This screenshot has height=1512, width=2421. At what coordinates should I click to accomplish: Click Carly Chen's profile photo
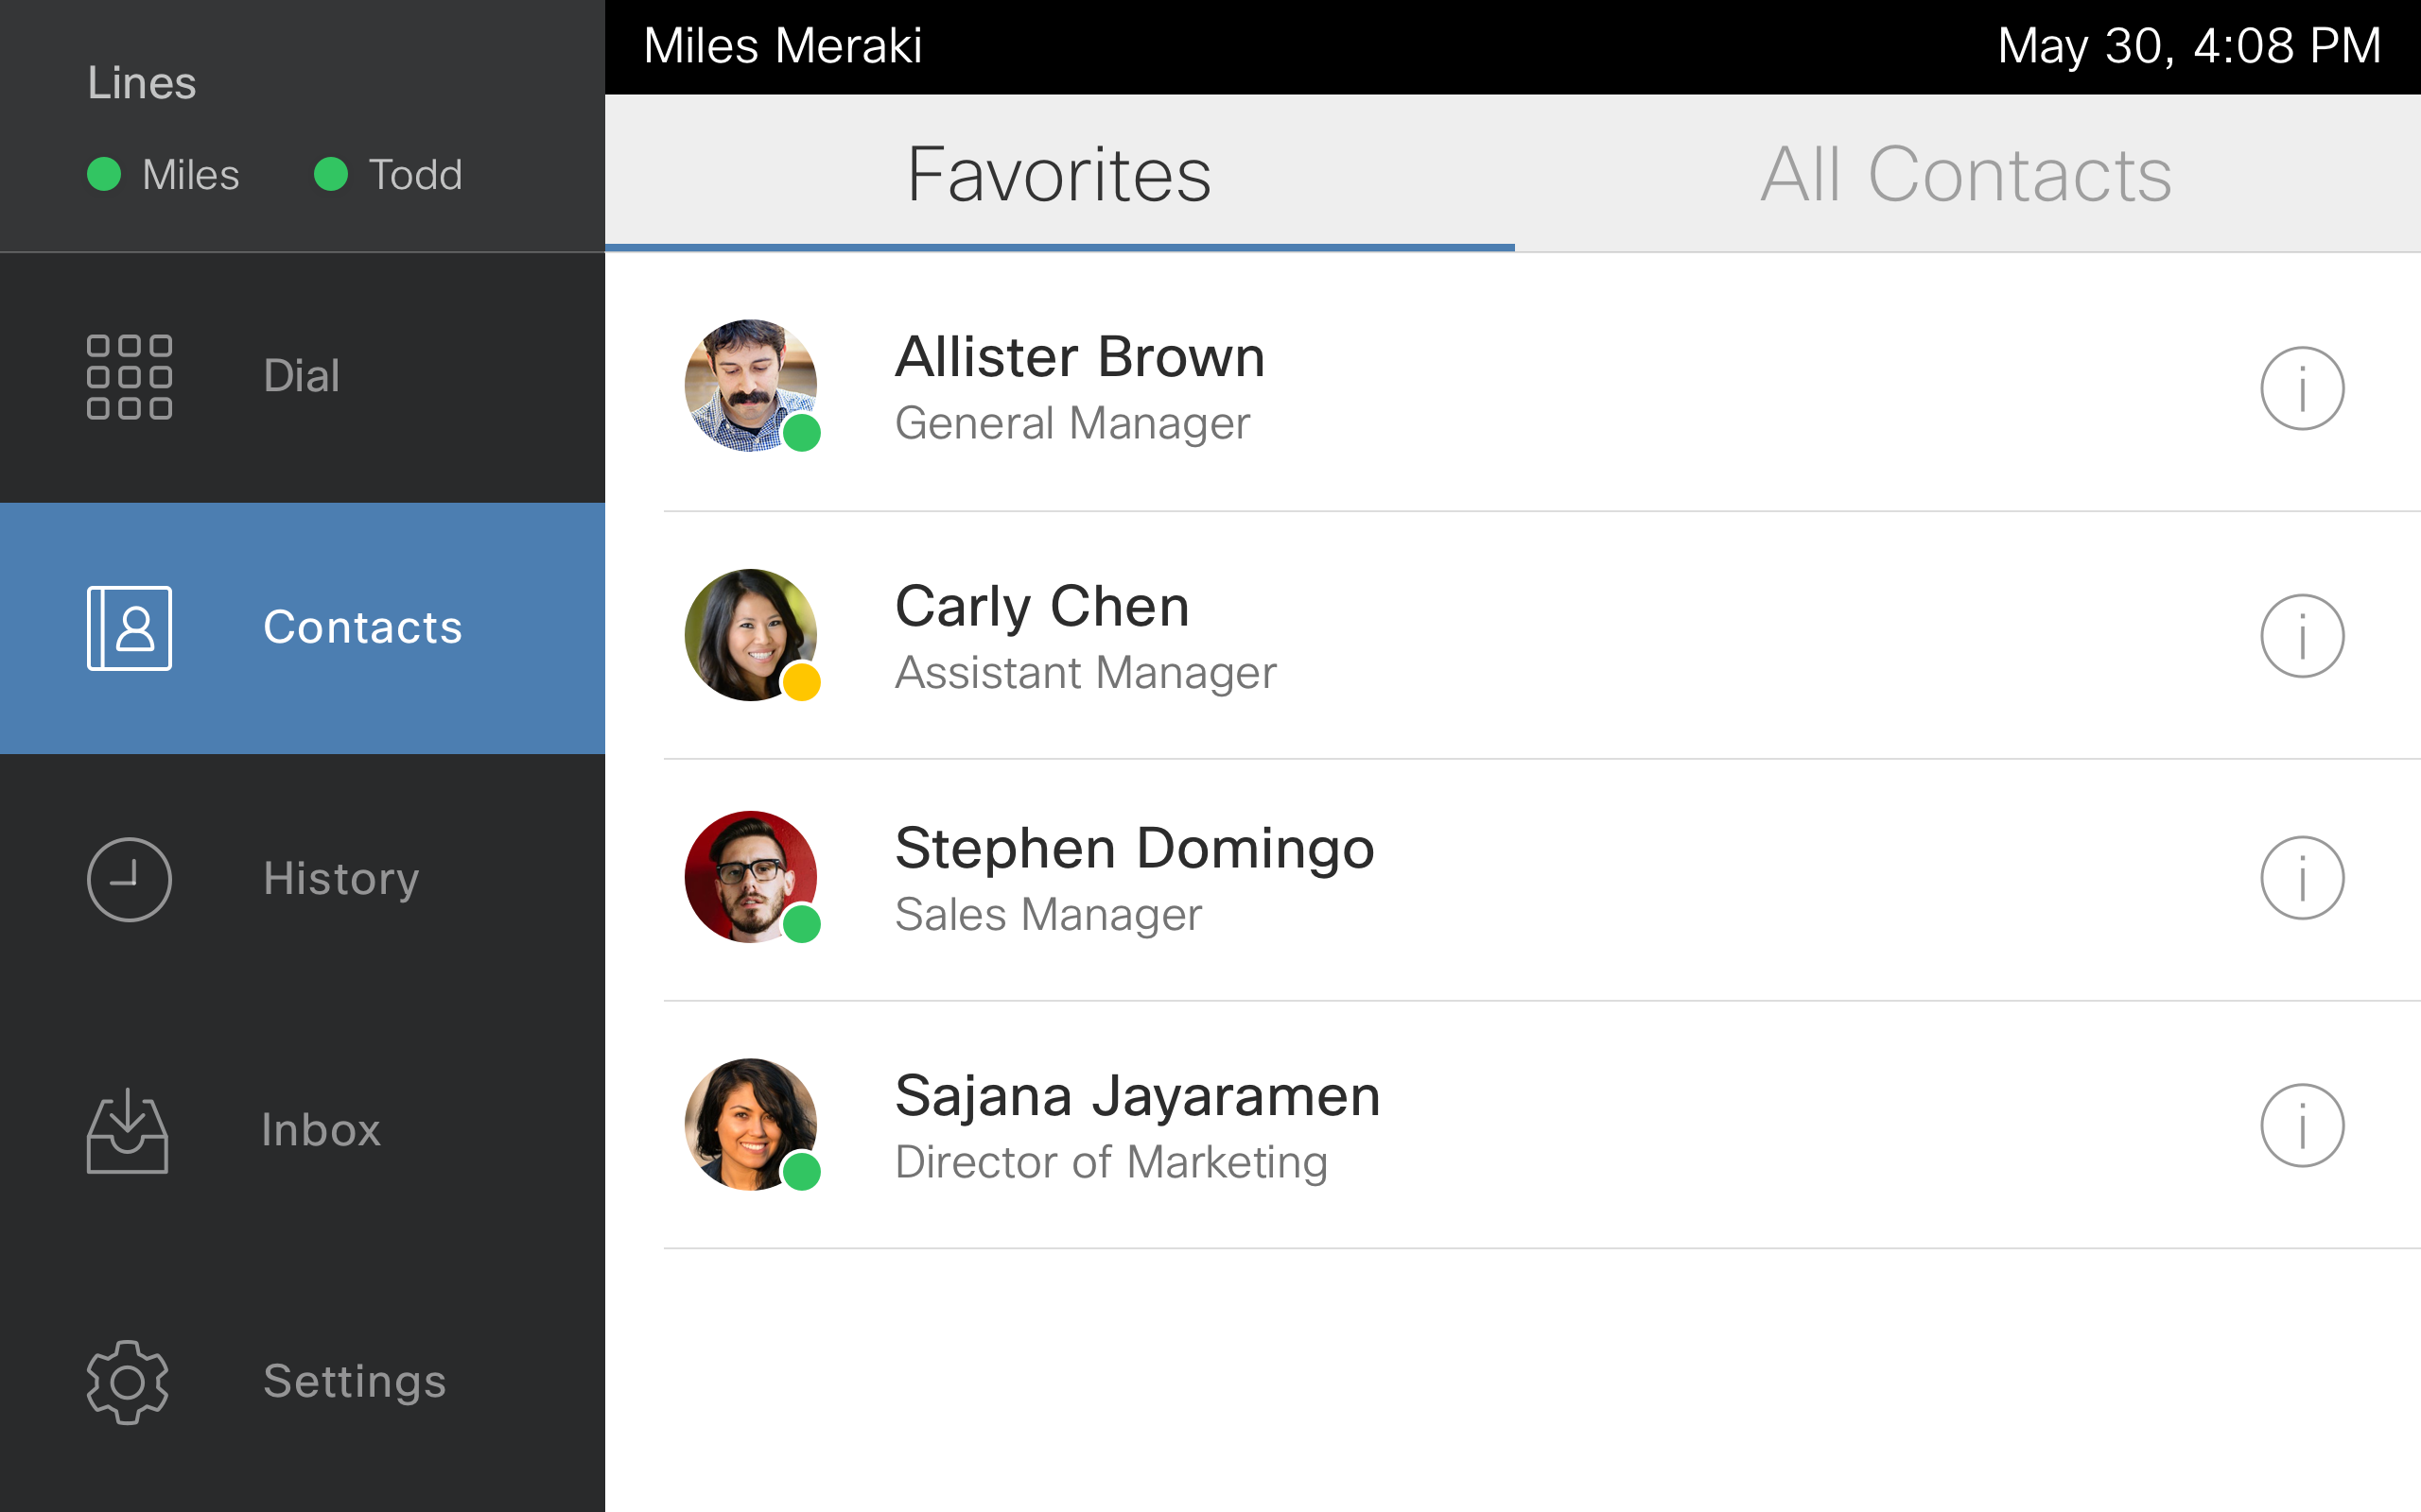pyautogui.click(x=750, y=635)
